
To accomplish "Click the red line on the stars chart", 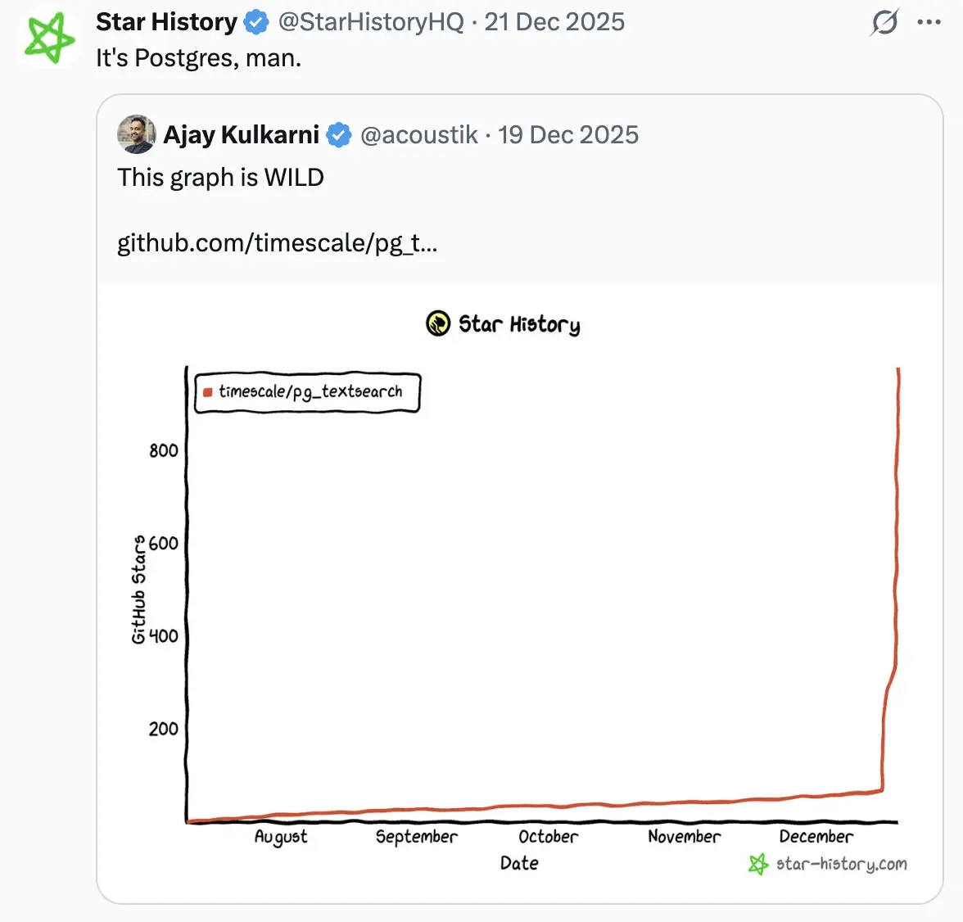I will click(895, 573).
